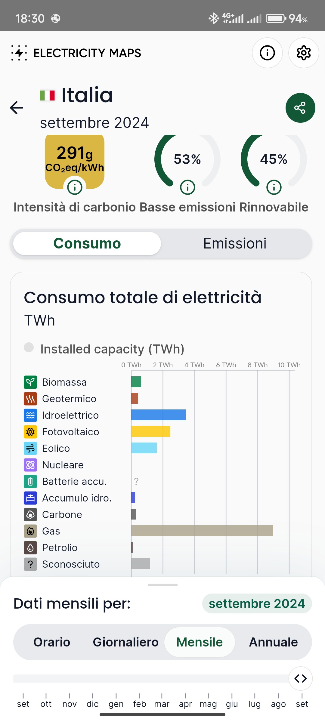Tap the green share button
The image size is (325, 722).
point(300,108)
